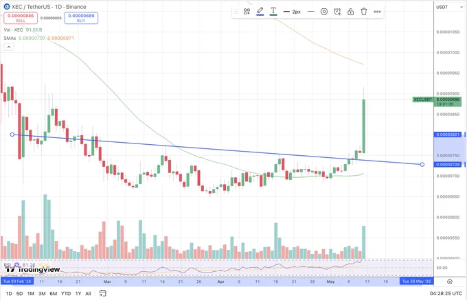Click the RSI 50.00 scale label

click(x=442, y=268)
